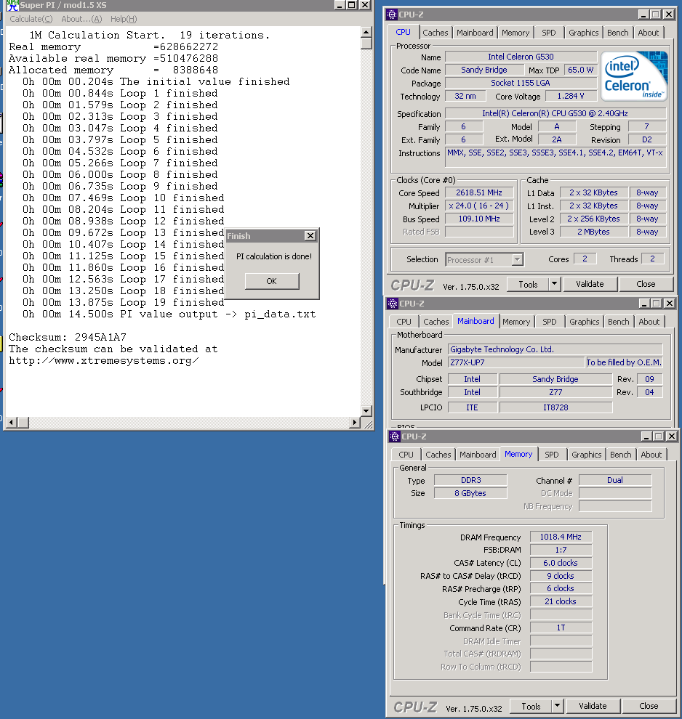This screenshot has height=719, width=682.
Task: Select Memory tab in Mainboard CPU-Z window
Action: tap(516, 322)
